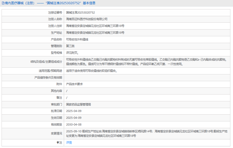Select approving department 国家药品监督管理局
This screenshot has width=233, height=148.
(x=78, y=104)
